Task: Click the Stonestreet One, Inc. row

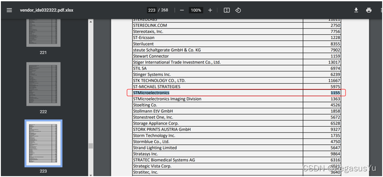Action: click(236, 117)
